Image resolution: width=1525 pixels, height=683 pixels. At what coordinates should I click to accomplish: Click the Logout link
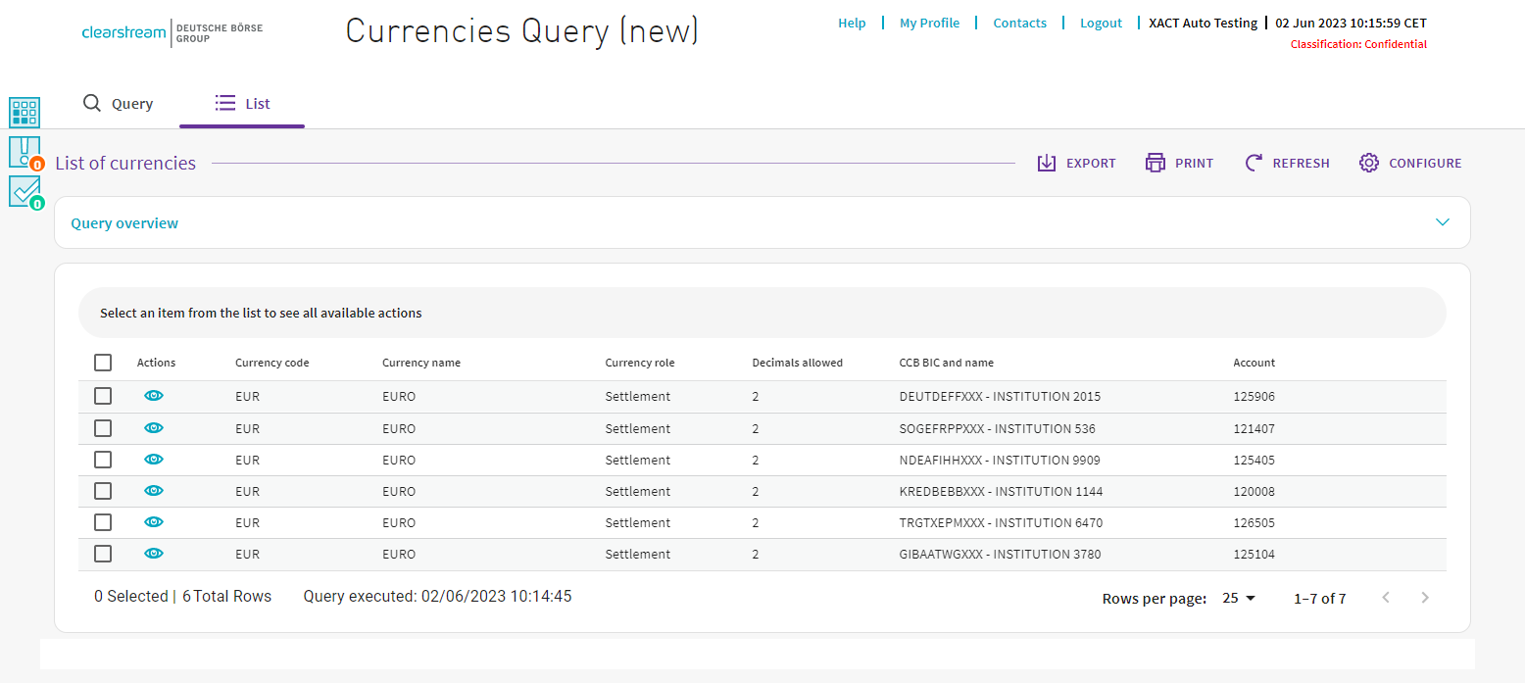[1101, 23]
